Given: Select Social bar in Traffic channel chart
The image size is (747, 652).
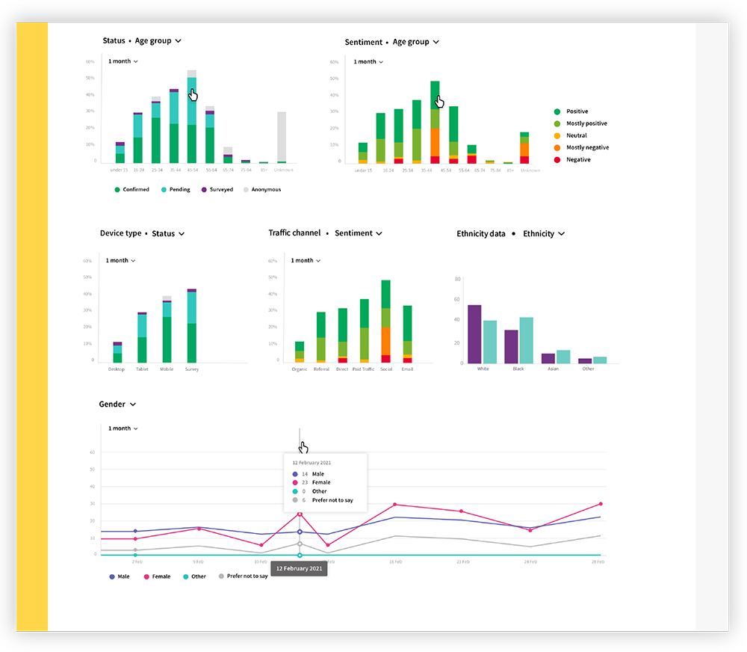Looking at the screenshot, I should point(386,322).
